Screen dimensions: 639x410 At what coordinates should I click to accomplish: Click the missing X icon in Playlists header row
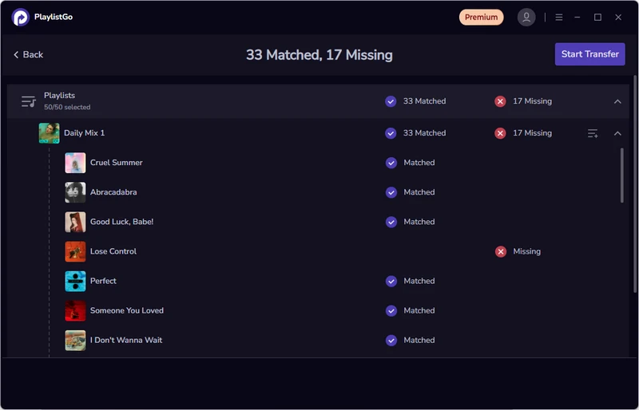[500, 101]
